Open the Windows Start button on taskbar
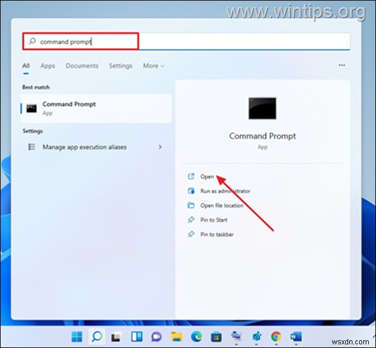The width and height of the screenshot is (376, 348). point(77,337)
